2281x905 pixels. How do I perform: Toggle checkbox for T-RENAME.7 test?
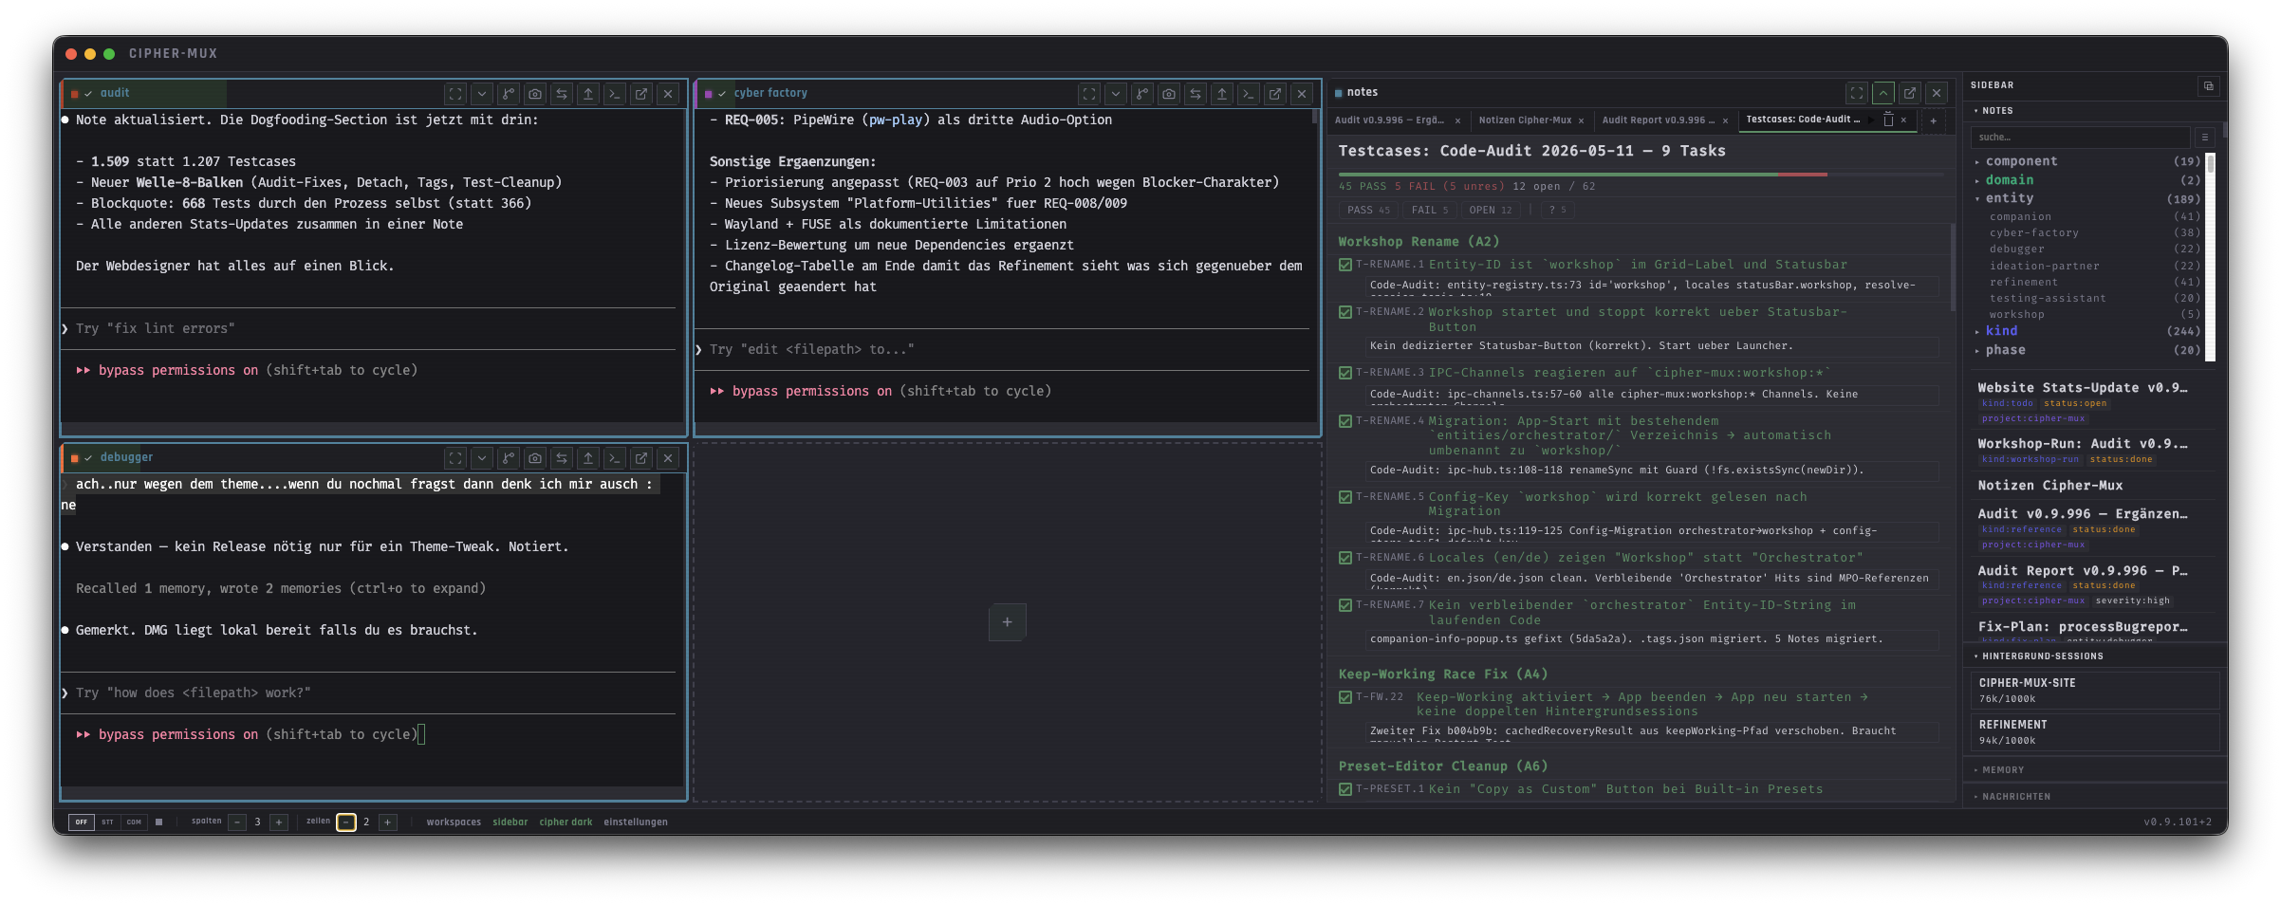click(x=1345, y=605)
